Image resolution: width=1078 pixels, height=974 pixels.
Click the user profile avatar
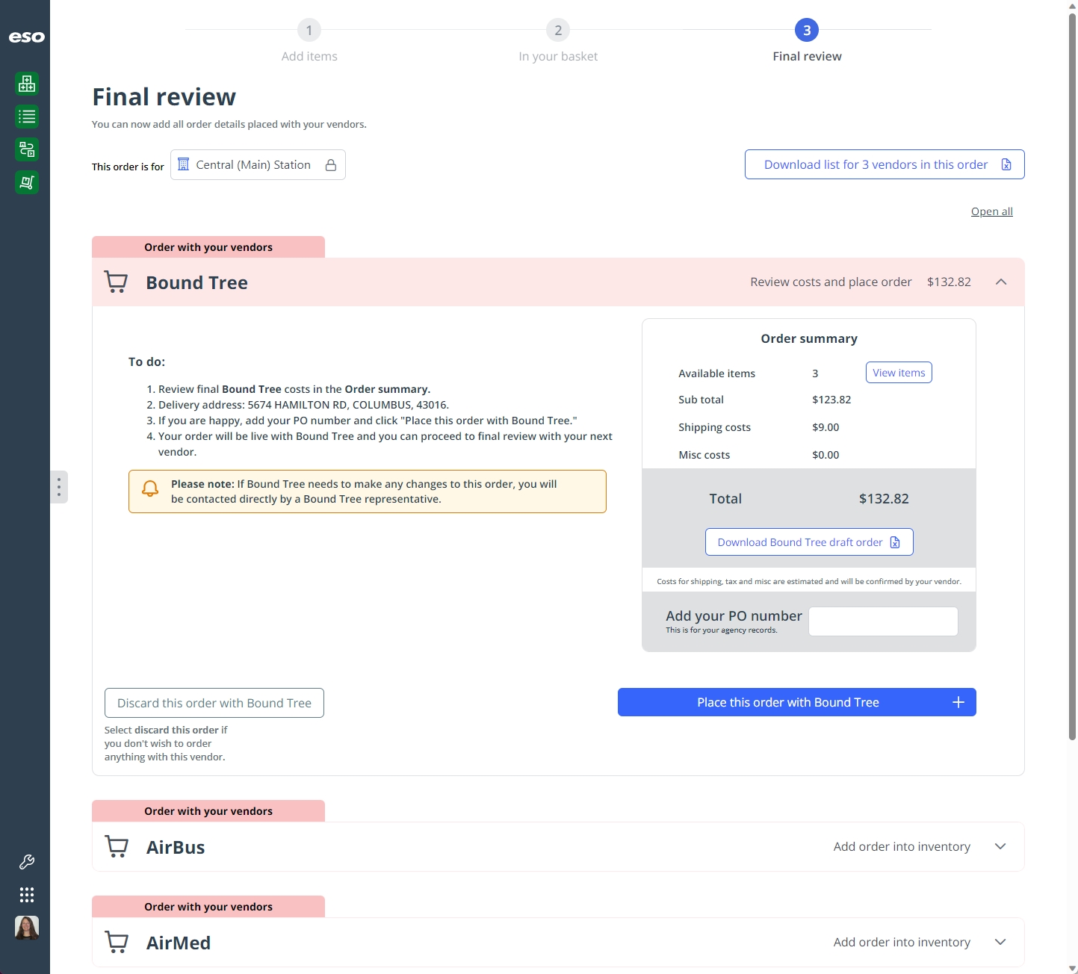click(x=27, y=928)
